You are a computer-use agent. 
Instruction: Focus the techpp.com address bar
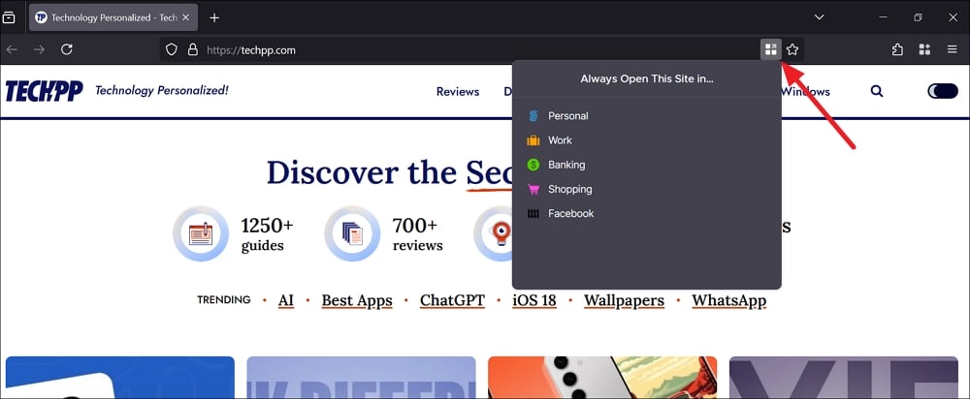[482, 49]
